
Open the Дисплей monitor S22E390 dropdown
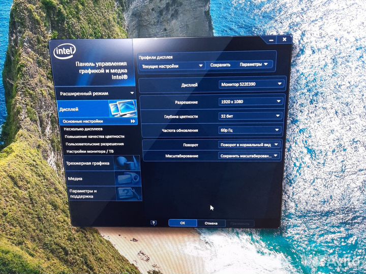point(251,84)
